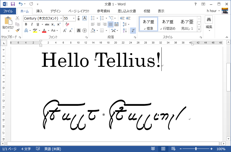Click the zoom slider in status bar
This screenshot has width=231, height=152.
(196, 149)
